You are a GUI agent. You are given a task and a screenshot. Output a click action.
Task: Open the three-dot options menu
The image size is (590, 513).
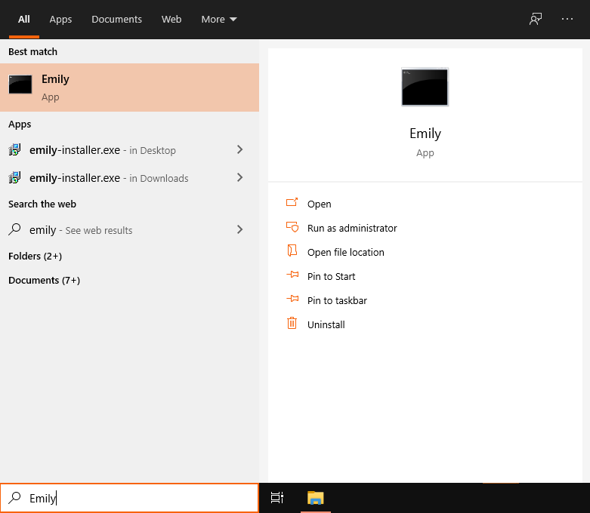(x=567, y=19)
